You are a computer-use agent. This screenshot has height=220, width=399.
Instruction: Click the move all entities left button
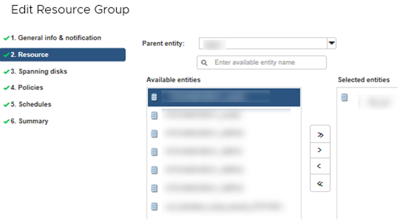[x=320, y=184]
